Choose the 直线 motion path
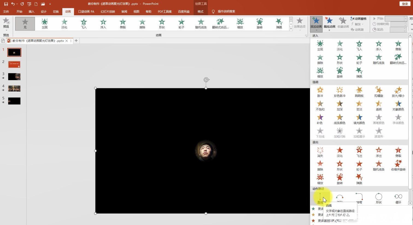The height and width of the screenshot is (225, 413). [320, 198]
